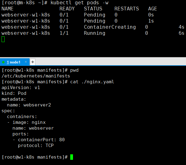Click the 'ports:' line
The width and height of the screenshot is (186, 165).
(20, 134)
